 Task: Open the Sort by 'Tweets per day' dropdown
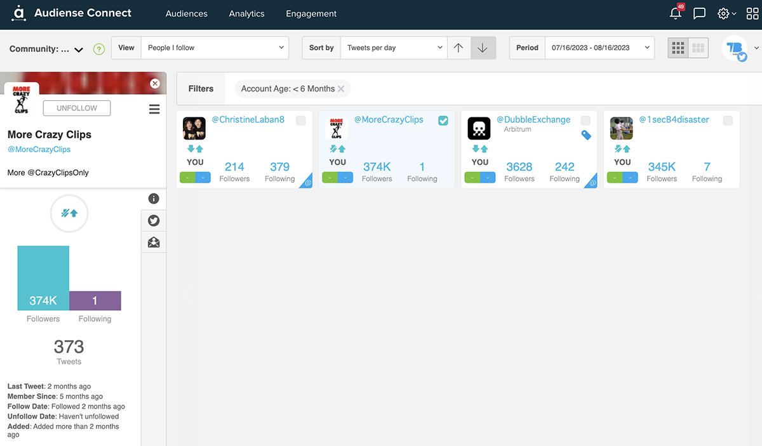pos(394,48)
